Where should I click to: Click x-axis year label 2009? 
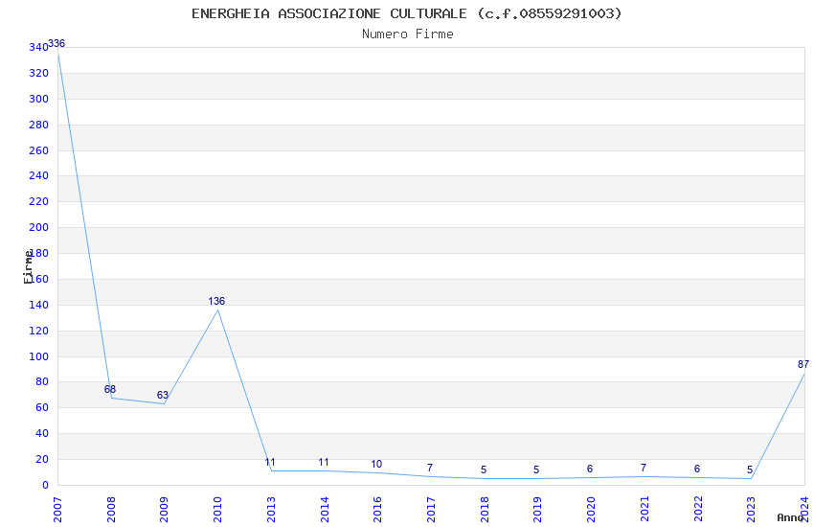pos(164,510)
